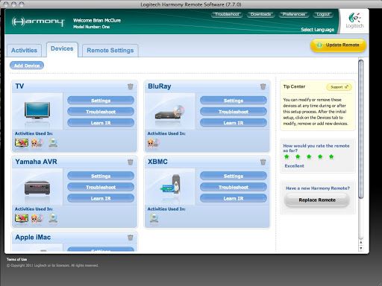Click the scrollbar up arrow
Viewport: 382px width, 286px height.
click(361, 242)
